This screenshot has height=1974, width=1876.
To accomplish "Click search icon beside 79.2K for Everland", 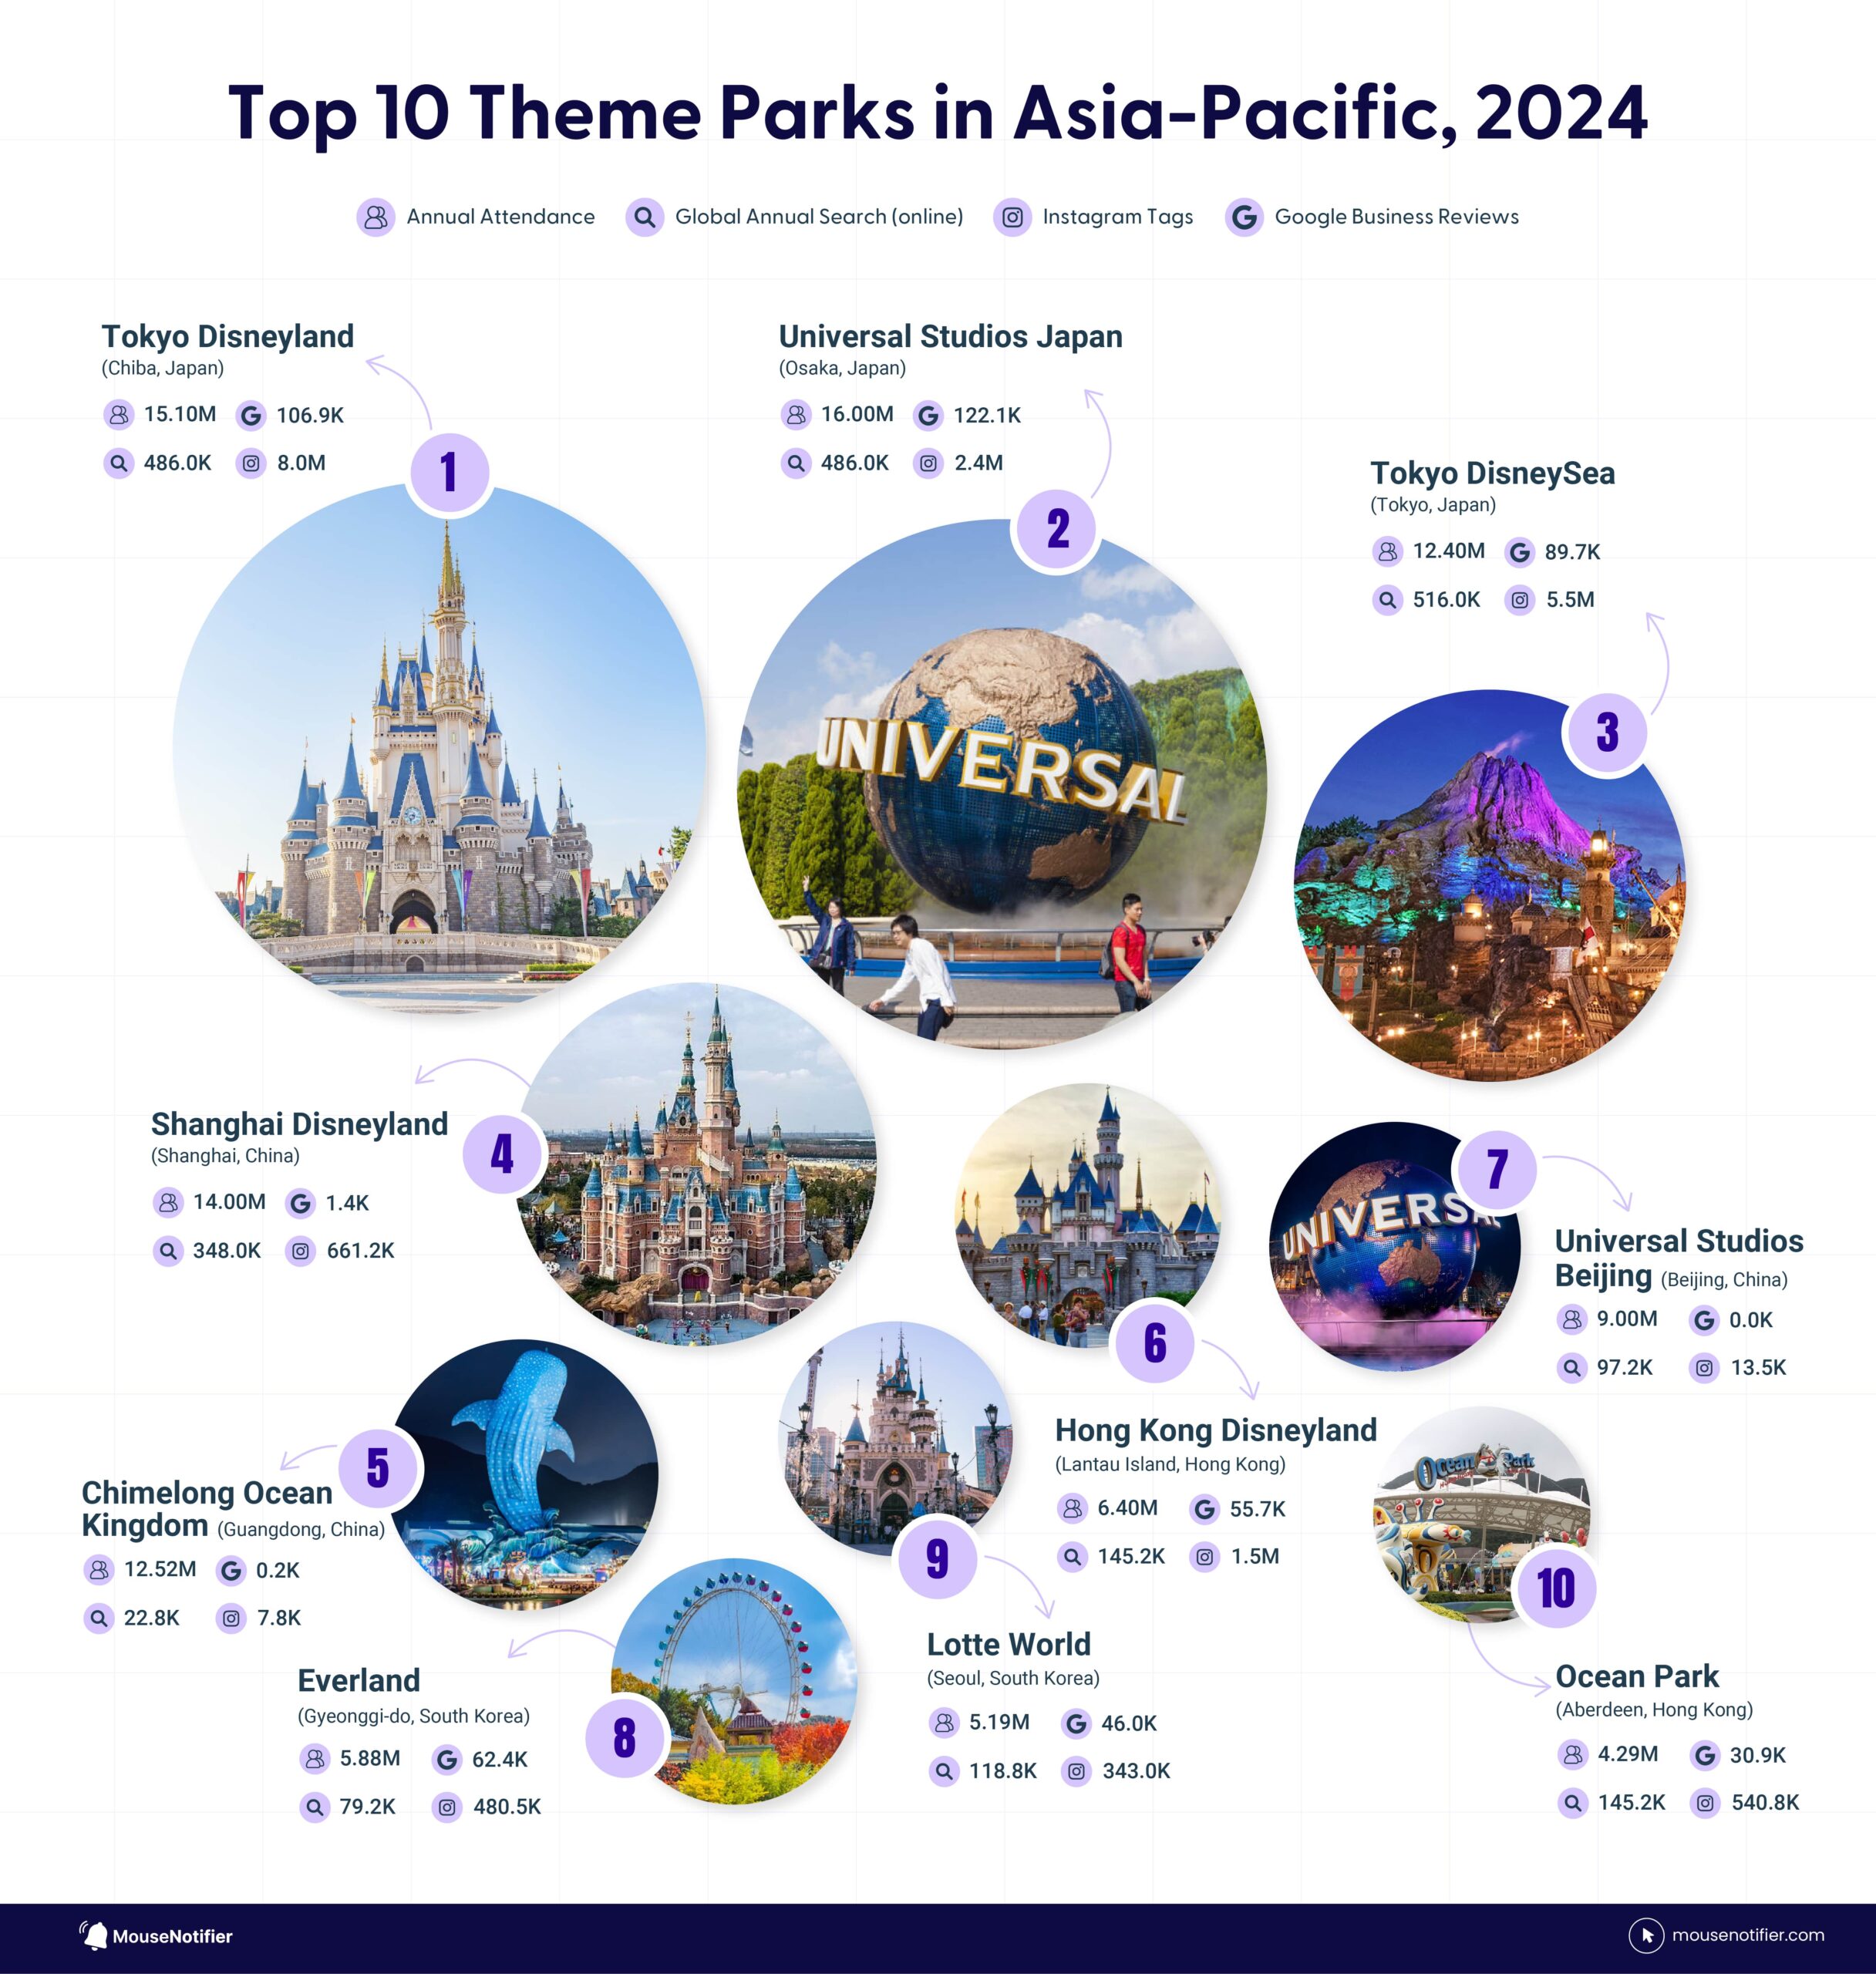I will click(x=314, y=1807).
